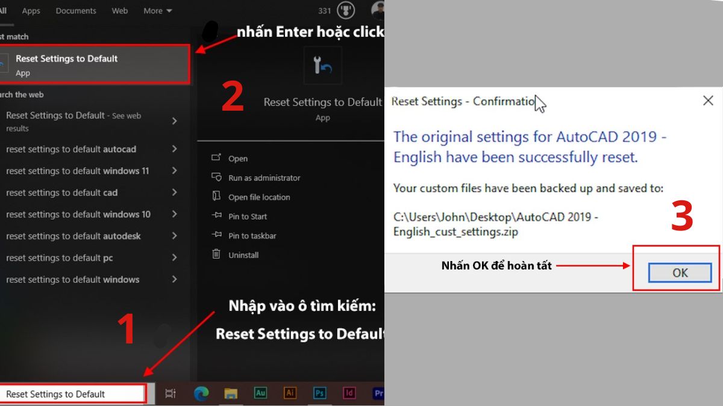Launch Adobe Photoshop from the taskbar
The image size is (723, 406).
coord(319,393)
